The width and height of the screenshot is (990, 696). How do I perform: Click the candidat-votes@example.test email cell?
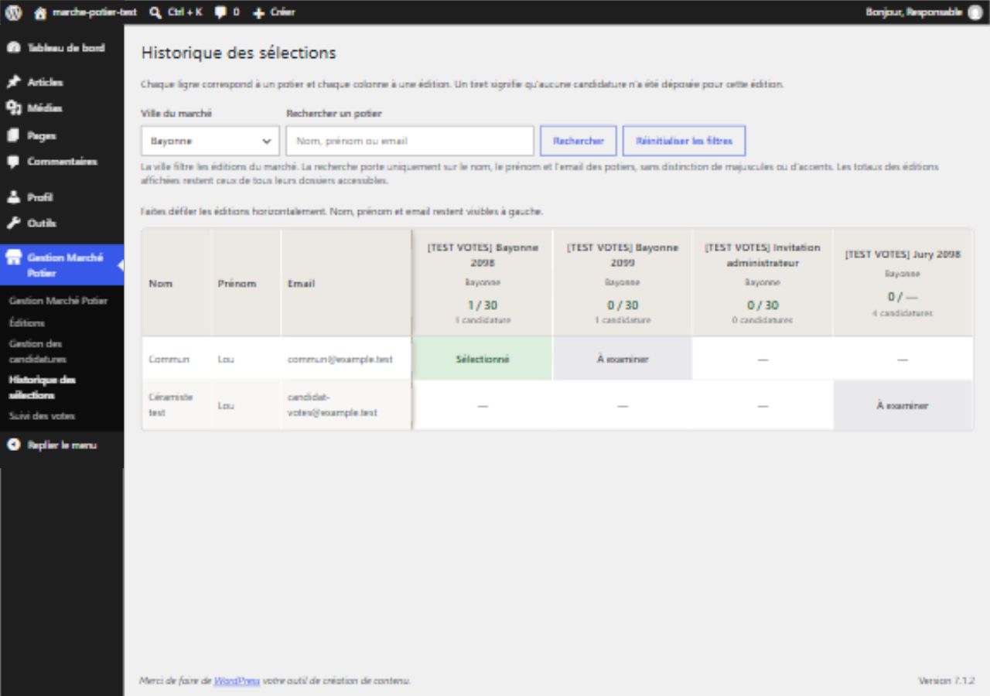click(x=346, y=405)
